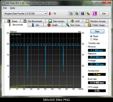Viewport: 113px width, 102px height.
Task: Switch to the Disk monitor tab
Action: (56, 21)
